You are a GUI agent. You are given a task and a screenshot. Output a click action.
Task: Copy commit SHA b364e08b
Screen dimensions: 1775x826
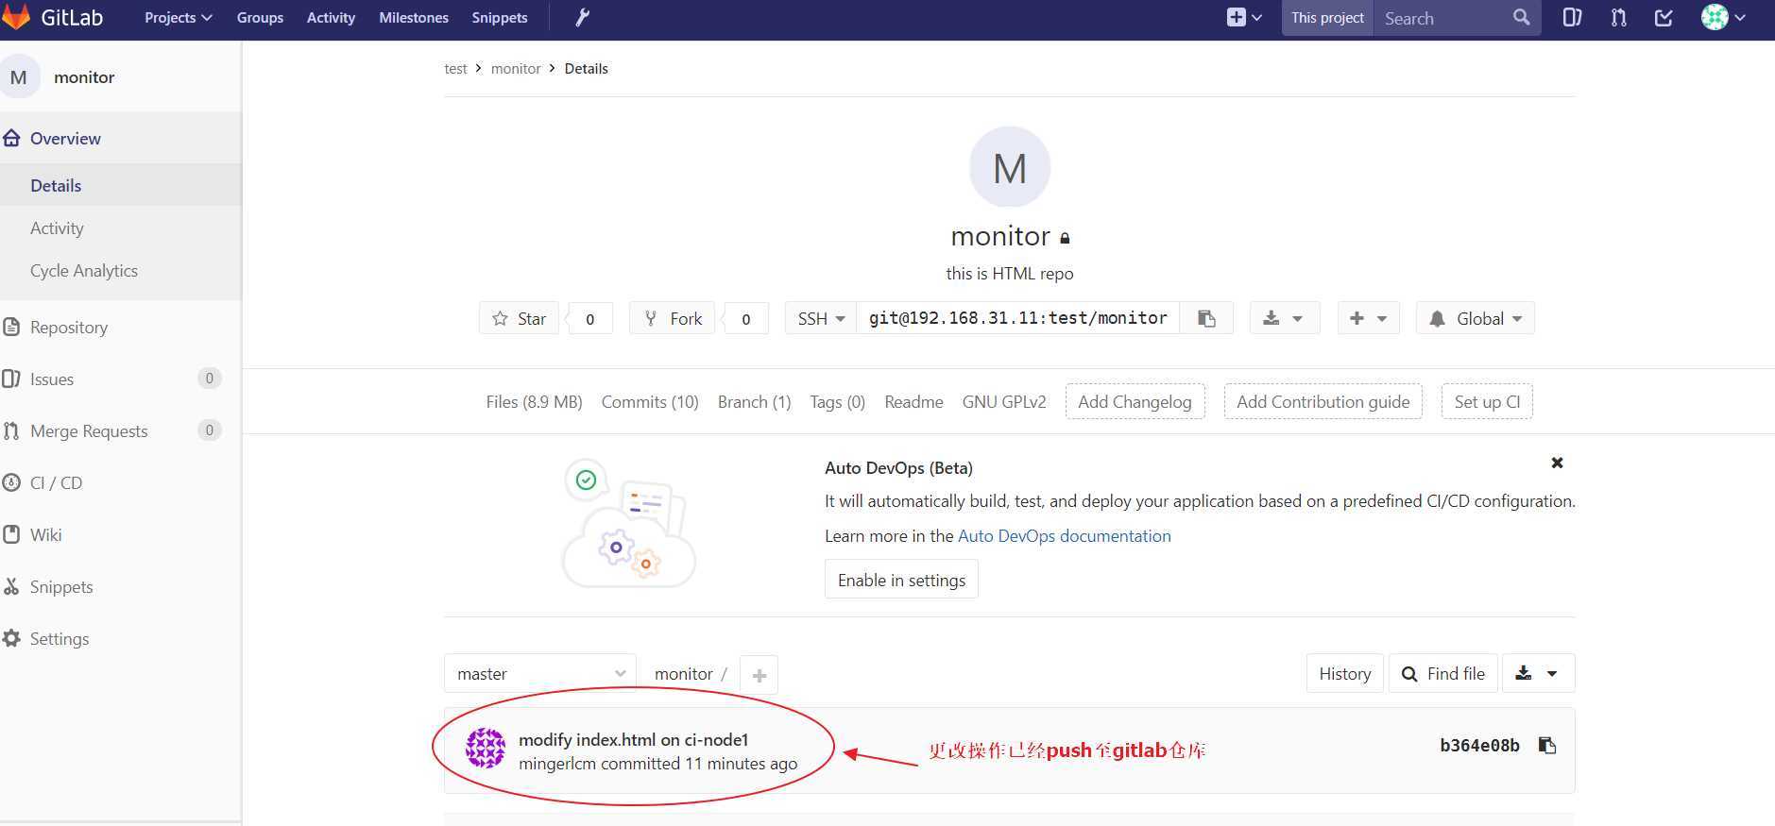1547,746
